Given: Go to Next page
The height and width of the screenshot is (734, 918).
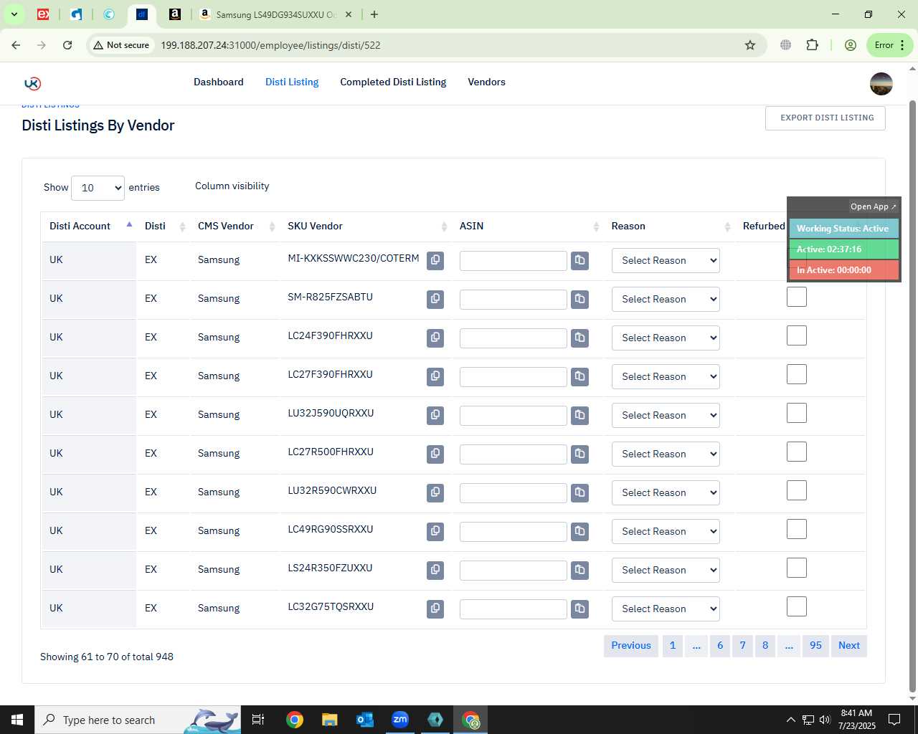Looking at the screenshot, I should pos(849,646).
